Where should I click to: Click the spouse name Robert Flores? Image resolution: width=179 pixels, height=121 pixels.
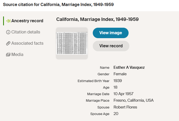125,107
